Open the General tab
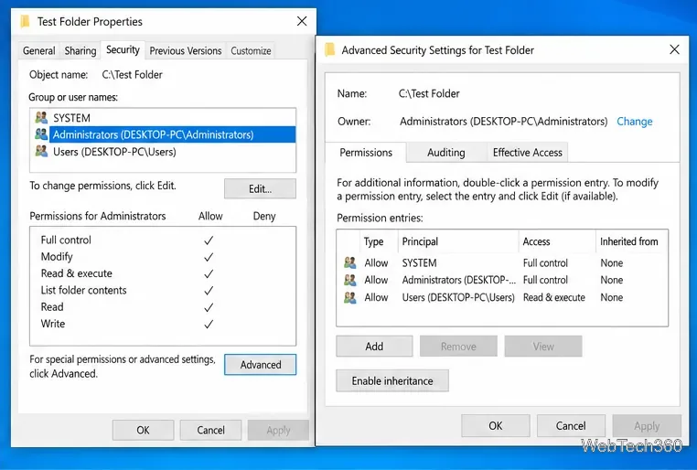Viewport: 697px width, 470px height. [39, 50]
